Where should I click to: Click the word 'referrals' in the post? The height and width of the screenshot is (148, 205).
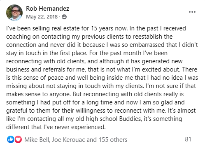(54, 69)
